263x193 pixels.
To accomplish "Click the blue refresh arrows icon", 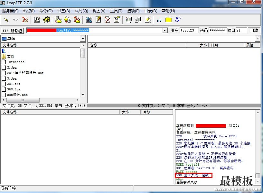I will [x=178, y=20].
